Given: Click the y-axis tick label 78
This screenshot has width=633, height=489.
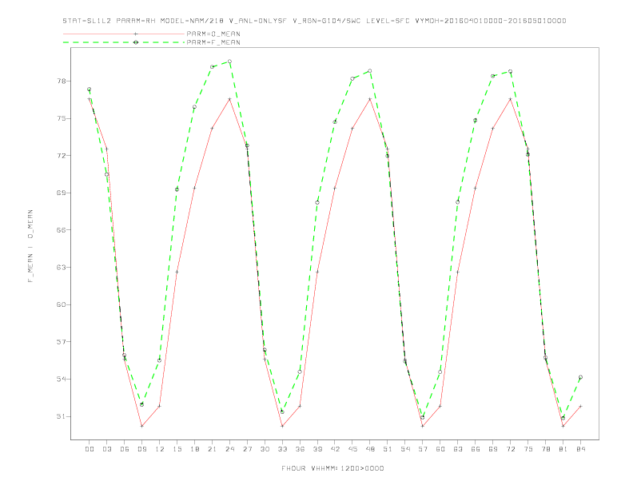Looking at the screenshot, I should click(61, 81).
